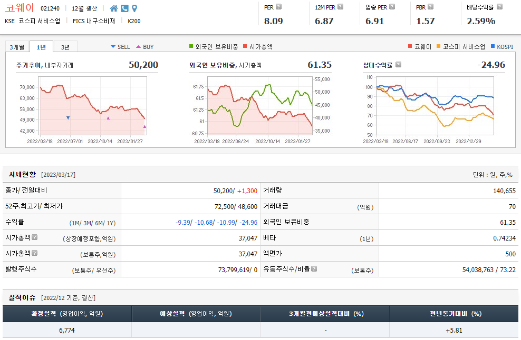Click the 실적이슈 section heading
The image size is (521, 340).
22,297
